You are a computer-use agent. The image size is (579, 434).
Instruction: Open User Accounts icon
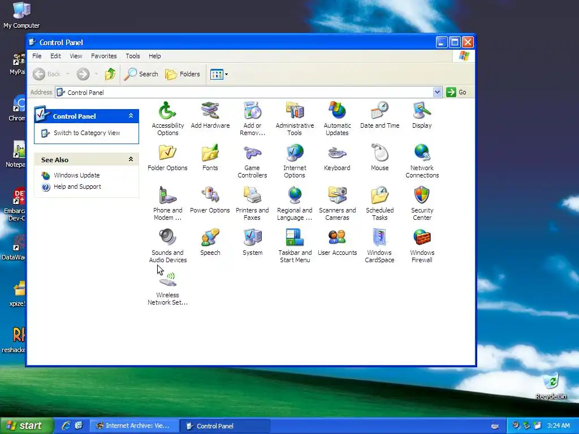pos(337,238)
